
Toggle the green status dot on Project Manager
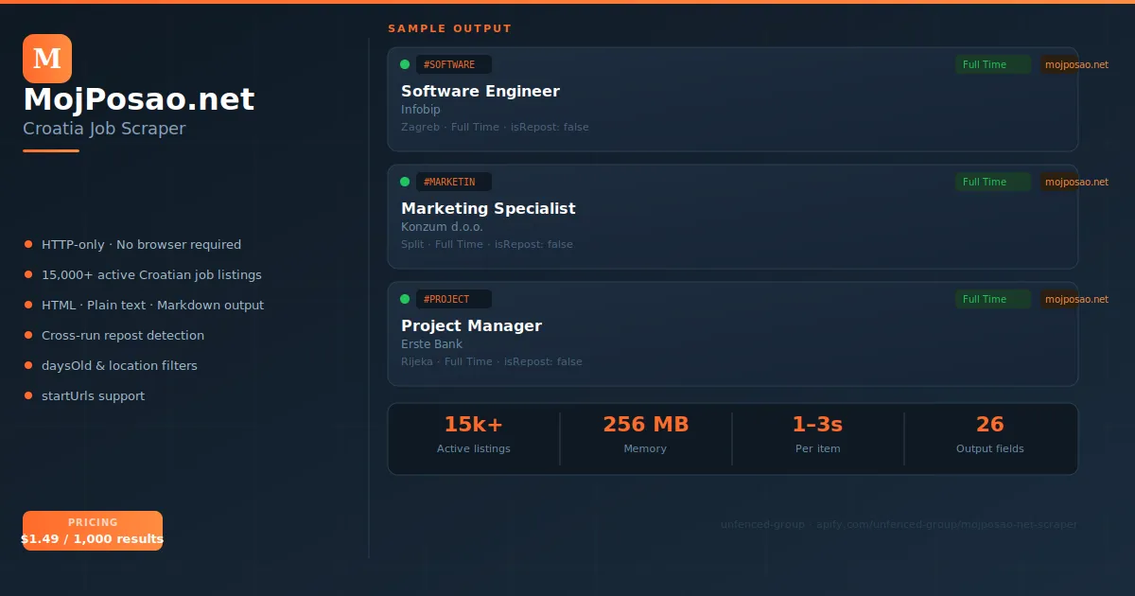pos(405,298)
